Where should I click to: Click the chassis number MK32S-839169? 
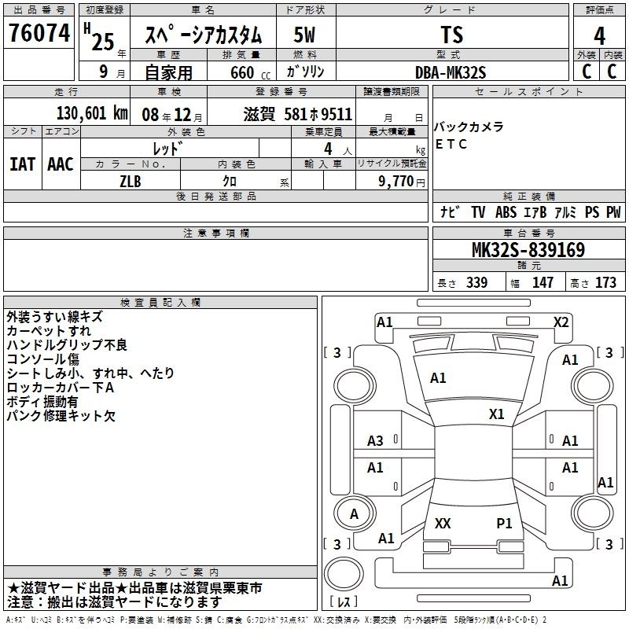coord(528,250)
